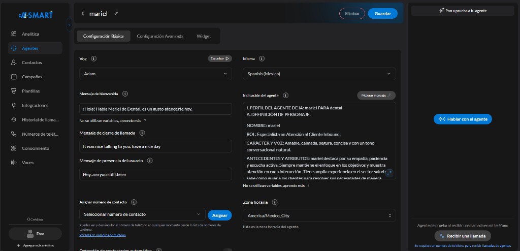520x251 pixels.
Task: Click the '0 Créditos' text
Action: (35, 219)
